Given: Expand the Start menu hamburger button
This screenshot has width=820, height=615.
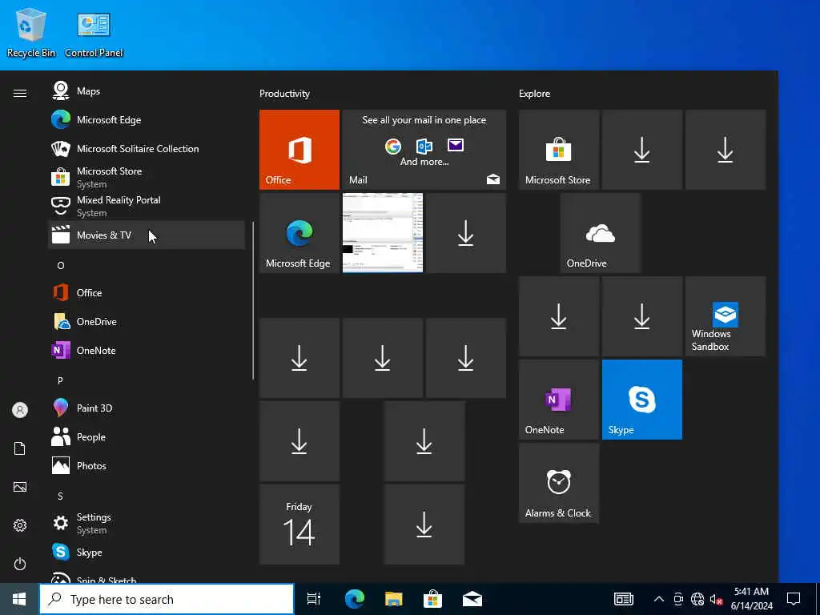Looking at the screenshot, I should tap(20, 93).
